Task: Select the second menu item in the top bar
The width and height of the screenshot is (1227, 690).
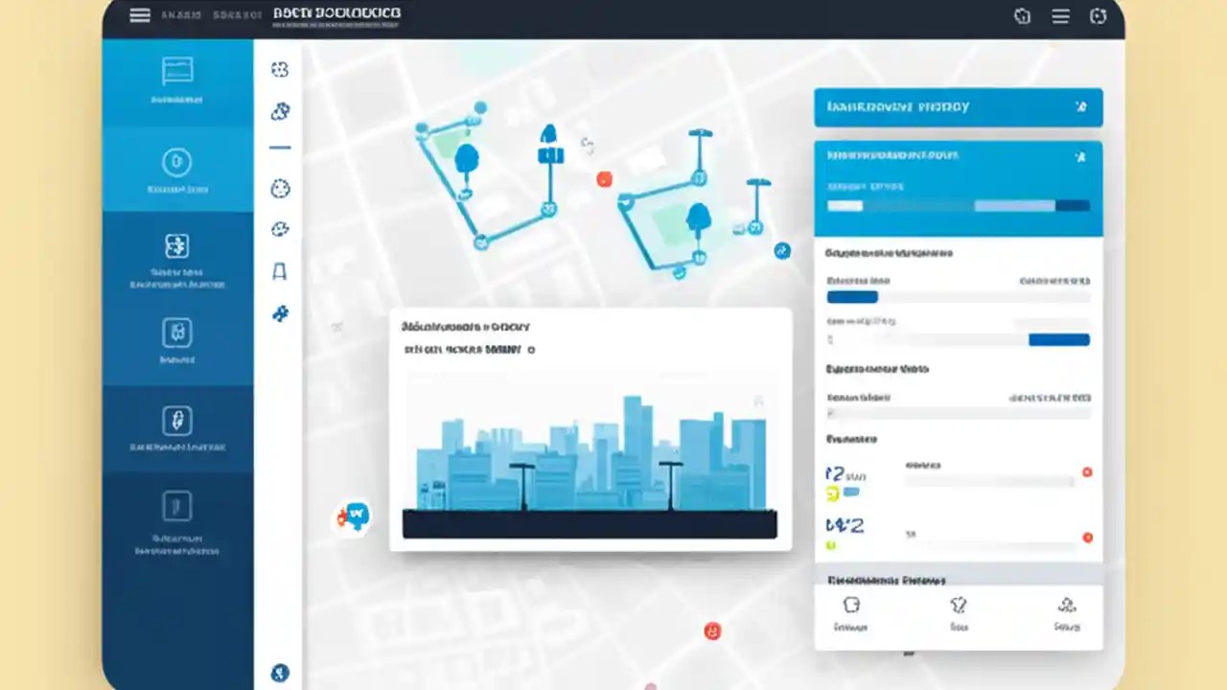Action: 238,14
